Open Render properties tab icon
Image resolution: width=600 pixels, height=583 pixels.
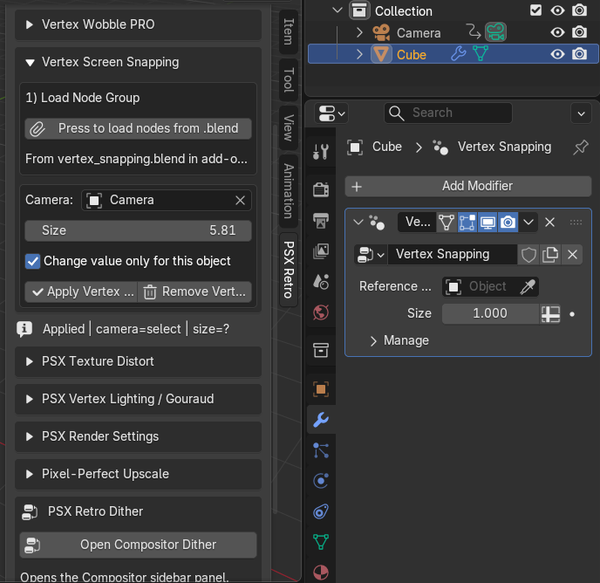pyautogui.click(x=321, y=189)
